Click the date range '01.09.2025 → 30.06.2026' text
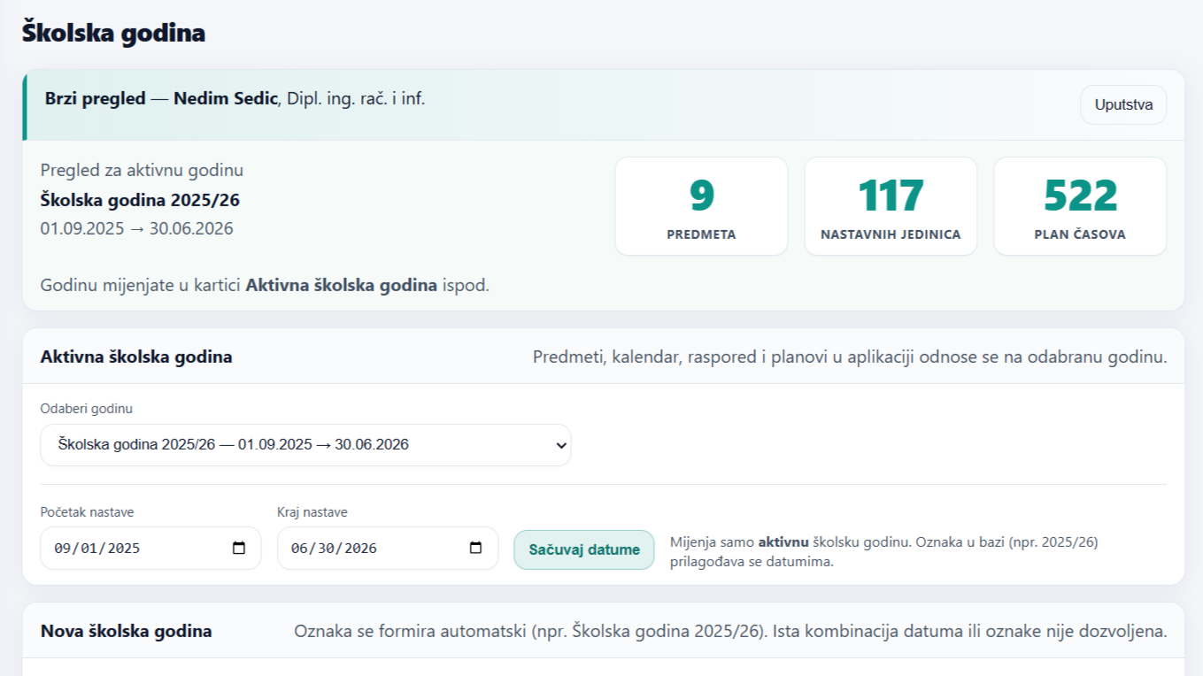 136,228
